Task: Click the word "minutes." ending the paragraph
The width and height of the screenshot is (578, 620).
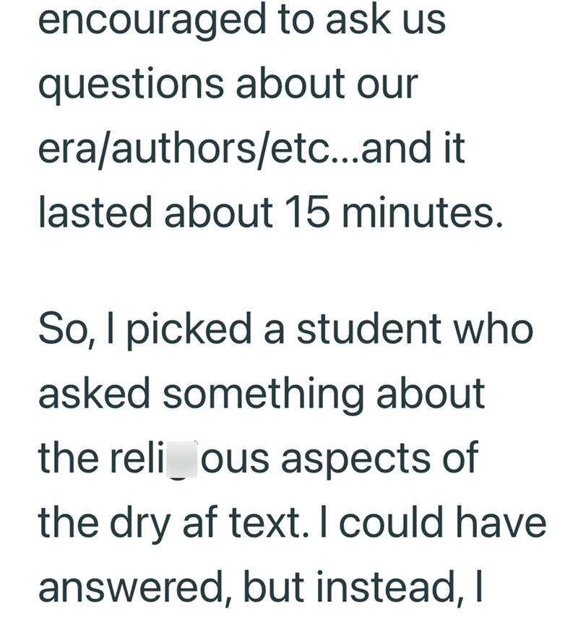Action: 423,212
